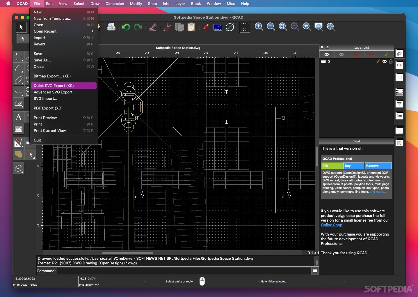Click the Cut scissors icon
This screenshot has height=297, width=418.
coord(167,27)
